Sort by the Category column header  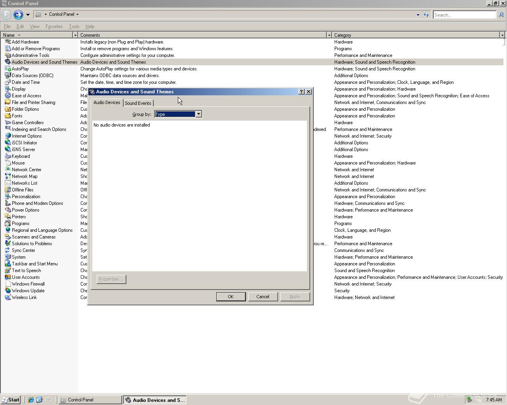point(416,35)
